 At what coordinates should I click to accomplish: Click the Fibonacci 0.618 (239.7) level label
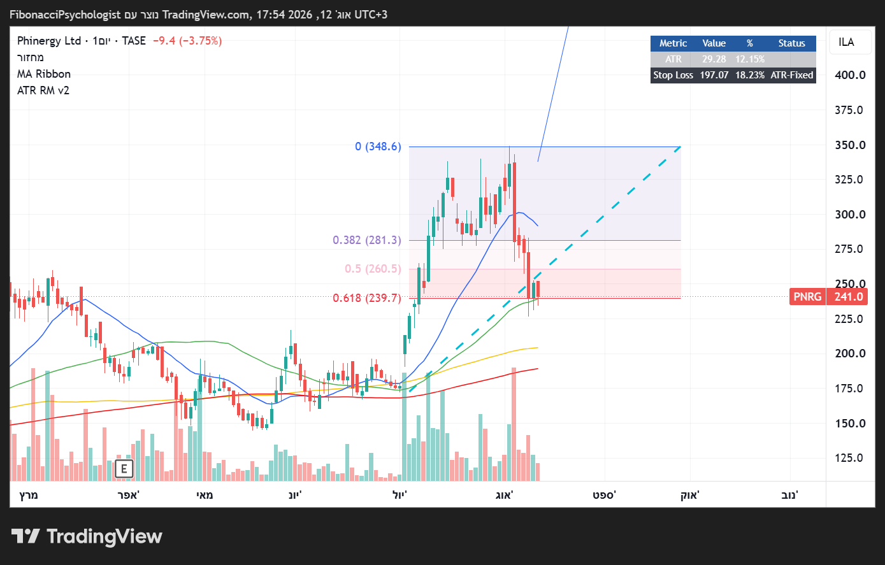tap(367, 298)
